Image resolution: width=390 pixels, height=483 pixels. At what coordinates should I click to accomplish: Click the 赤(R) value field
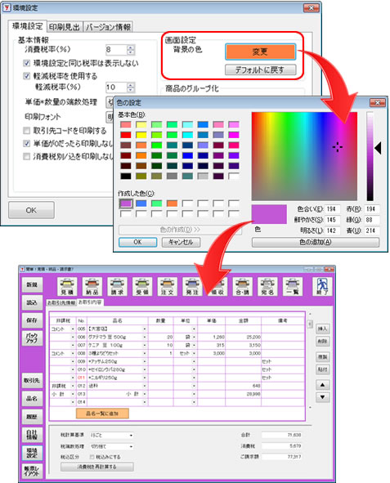(x=371, y=209)
